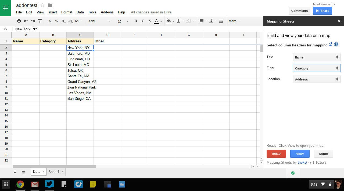Open the Add-ons menu
The height and width of the screenshot is (191, 344).
(x=107, y=12)
